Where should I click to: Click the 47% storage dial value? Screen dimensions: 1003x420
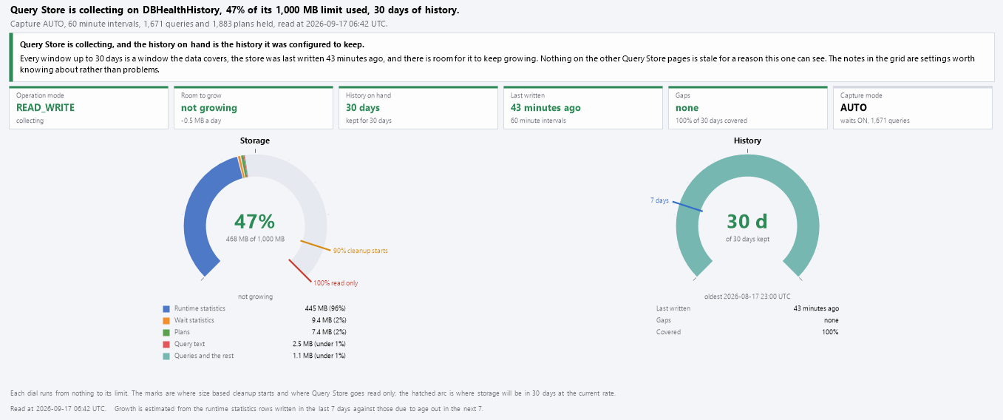(x=254, y=221)
